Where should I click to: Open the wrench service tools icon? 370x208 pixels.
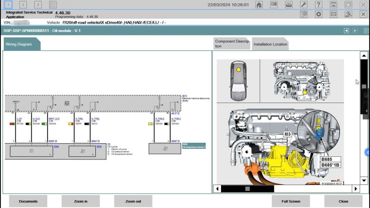point(303,5)
